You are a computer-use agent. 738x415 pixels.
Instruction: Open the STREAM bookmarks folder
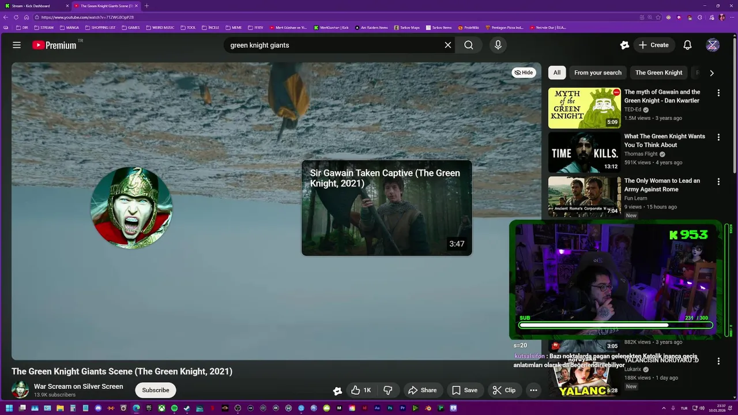[x=44, y=27]
